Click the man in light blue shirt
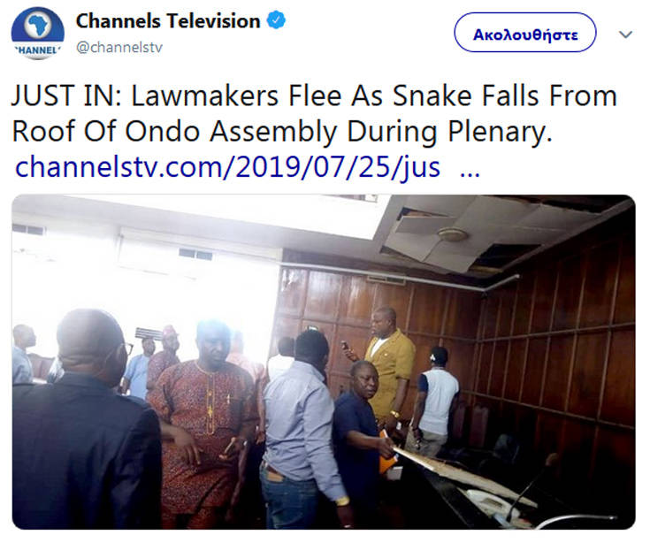This screenshot has width=650, height=543. (301, 427)
